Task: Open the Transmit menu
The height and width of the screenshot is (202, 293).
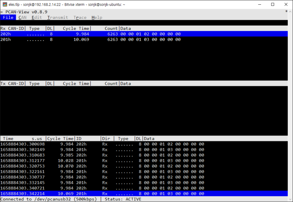Action: [x=58, y=17]
